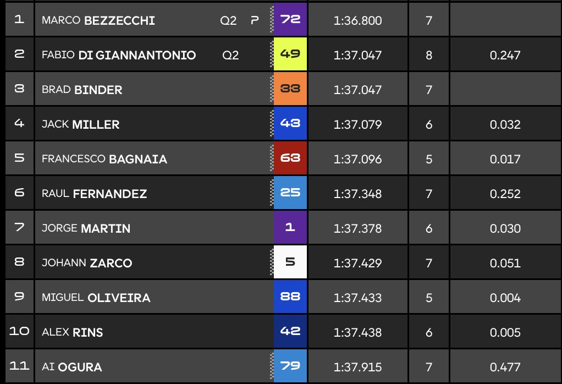Select the yellow number 49 badge

(x=290, y=54)
